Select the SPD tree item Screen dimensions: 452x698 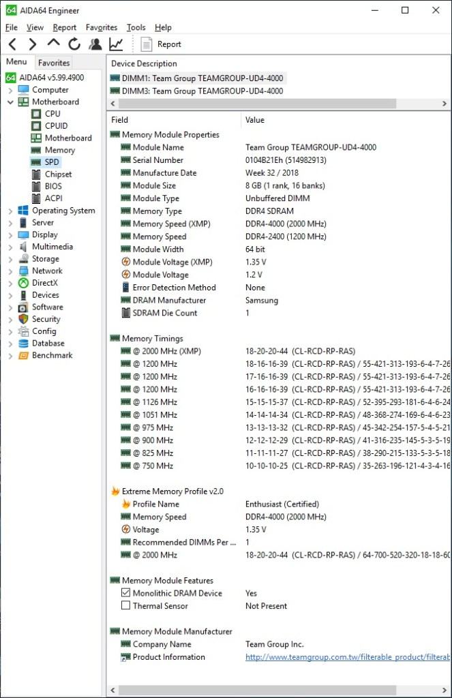point(46,162)
